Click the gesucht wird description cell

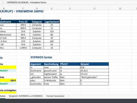[52, 71]
